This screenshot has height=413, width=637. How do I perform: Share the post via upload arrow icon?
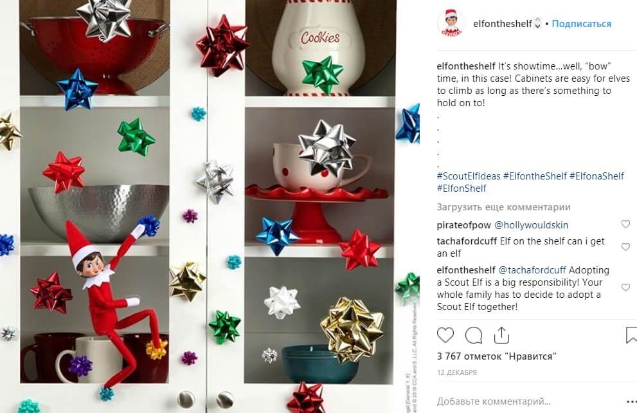tap(502, 335)
